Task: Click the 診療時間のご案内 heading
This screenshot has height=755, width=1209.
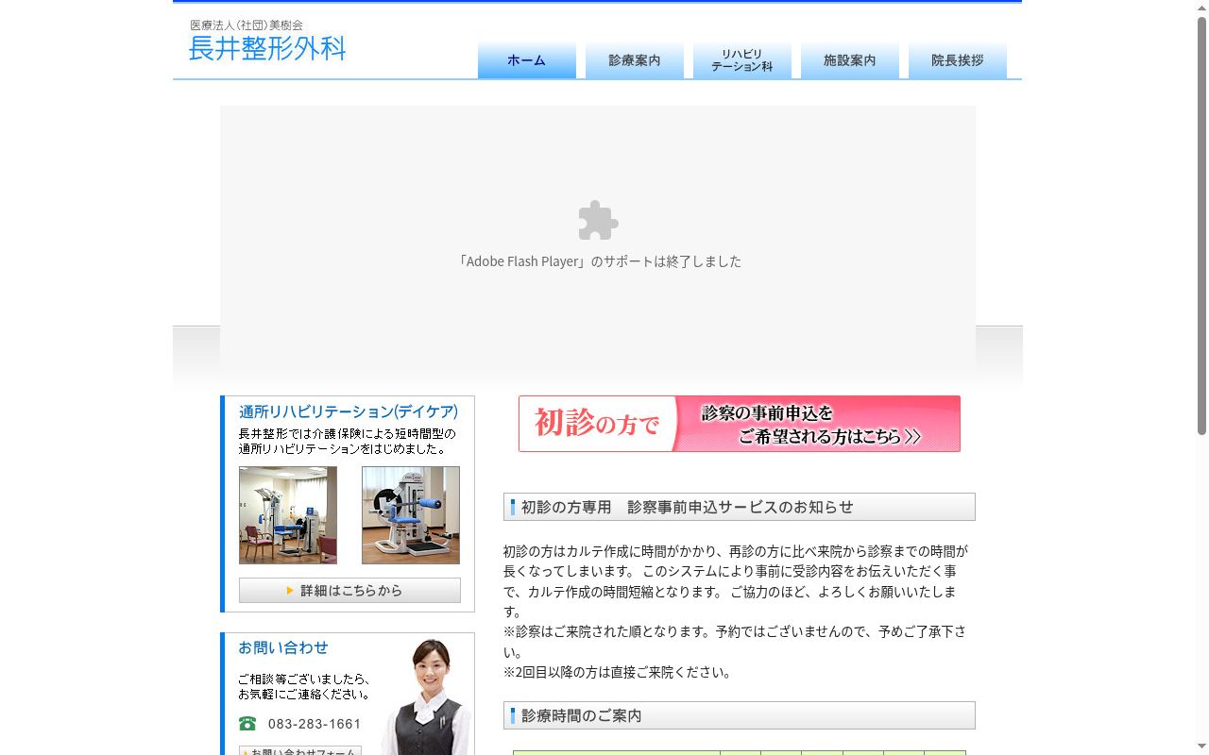Action: (x=740, y=715)
